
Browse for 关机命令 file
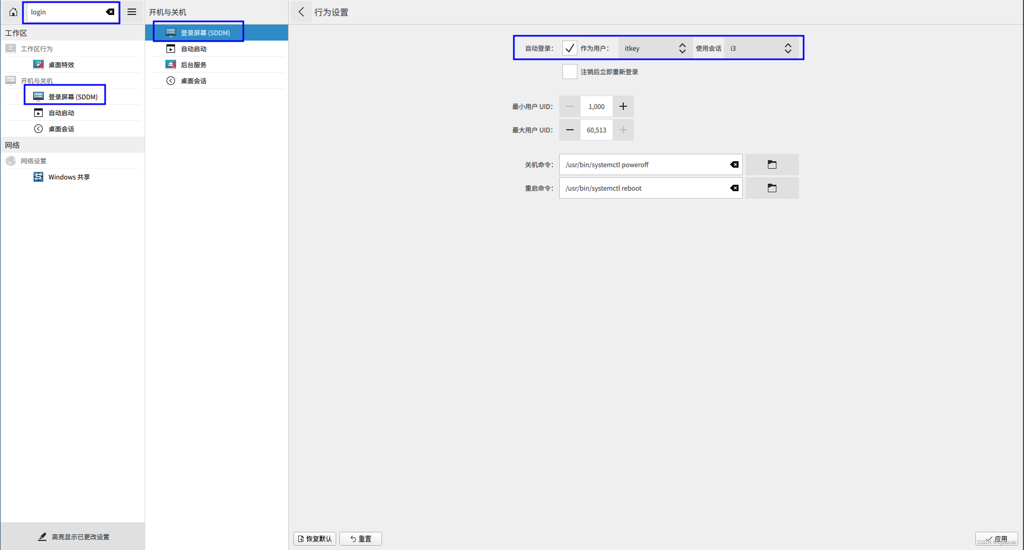[x=772, y=164]
